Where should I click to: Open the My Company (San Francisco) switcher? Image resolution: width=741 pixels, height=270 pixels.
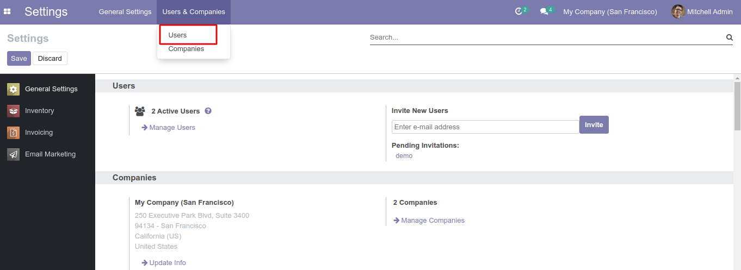[610, 12]
